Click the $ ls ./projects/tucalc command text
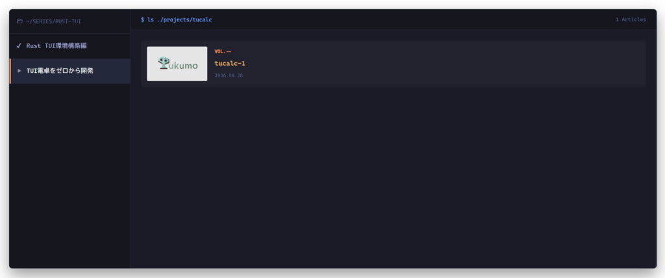Screen dimensions: 665x278 point(177,19)
